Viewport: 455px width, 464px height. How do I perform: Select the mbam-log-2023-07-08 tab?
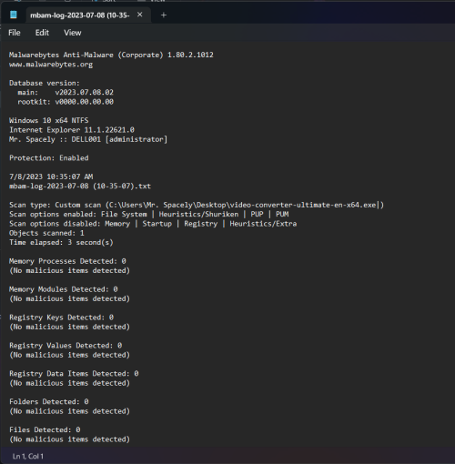pos(88,15)
